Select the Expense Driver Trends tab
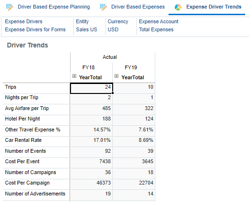249x204 pixels. point(214,7)
